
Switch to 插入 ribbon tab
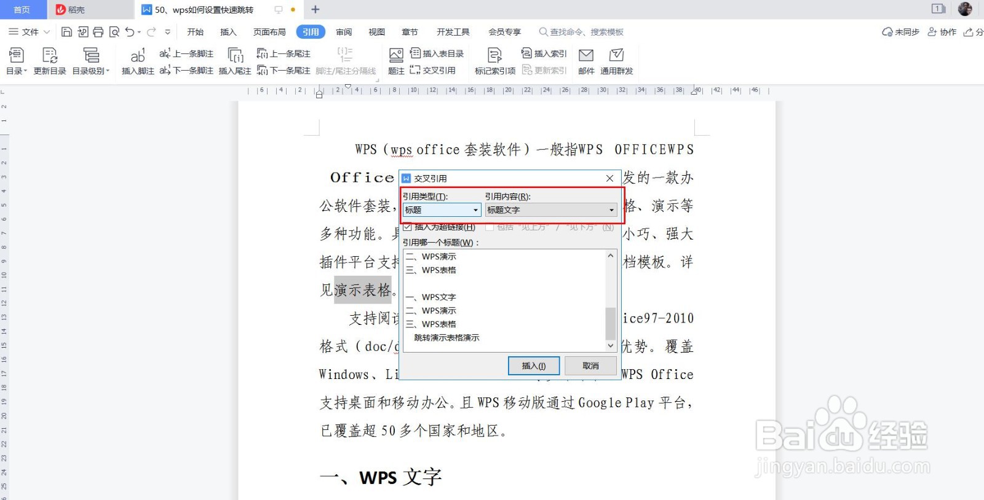(x=228, y=32)
